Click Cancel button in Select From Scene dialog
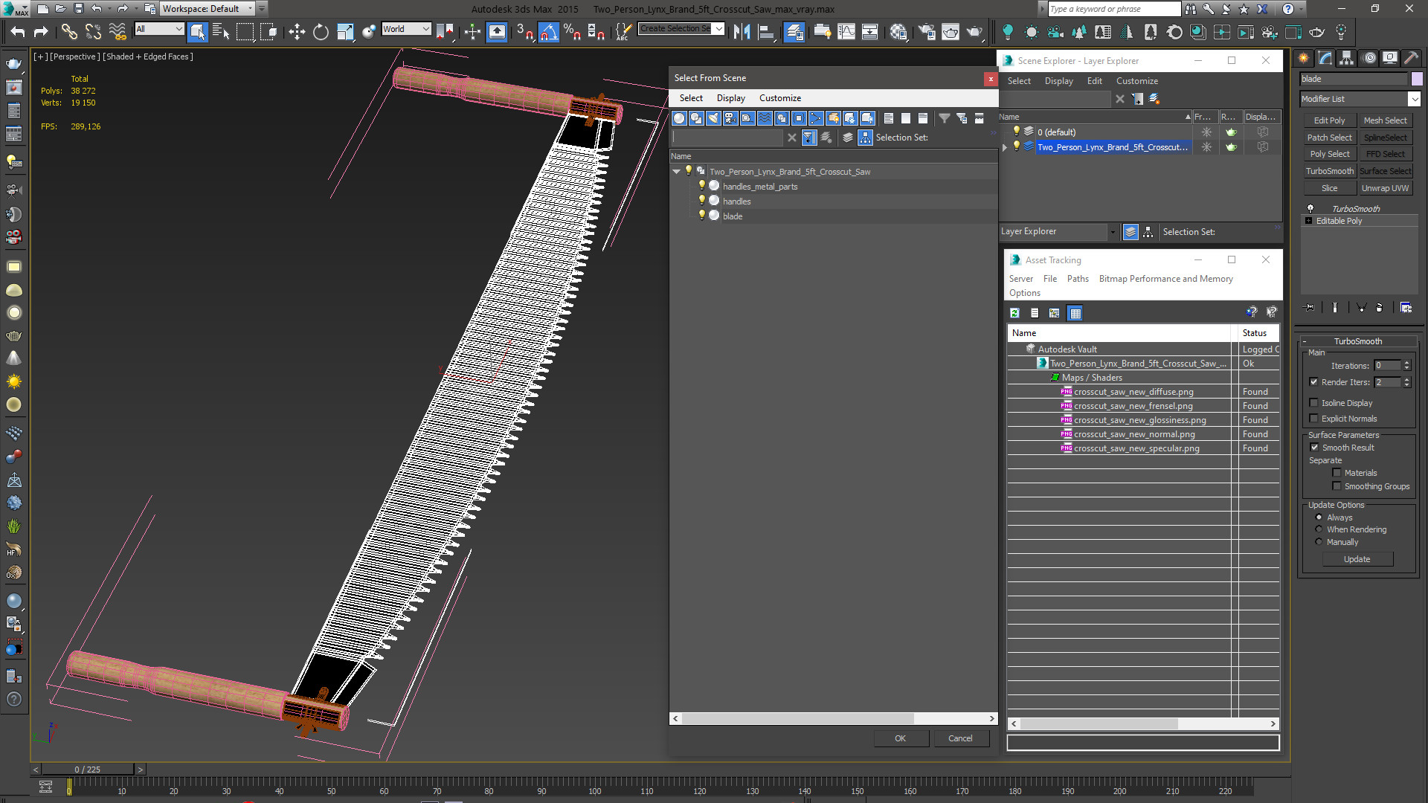The width and height of the screenshot is (1428, 803). coord(960,738)
